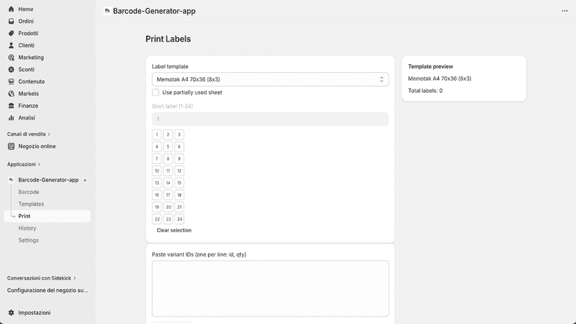Go to Ordini in the sidebar
Viewport: 576px width, 324px height.
26,22
